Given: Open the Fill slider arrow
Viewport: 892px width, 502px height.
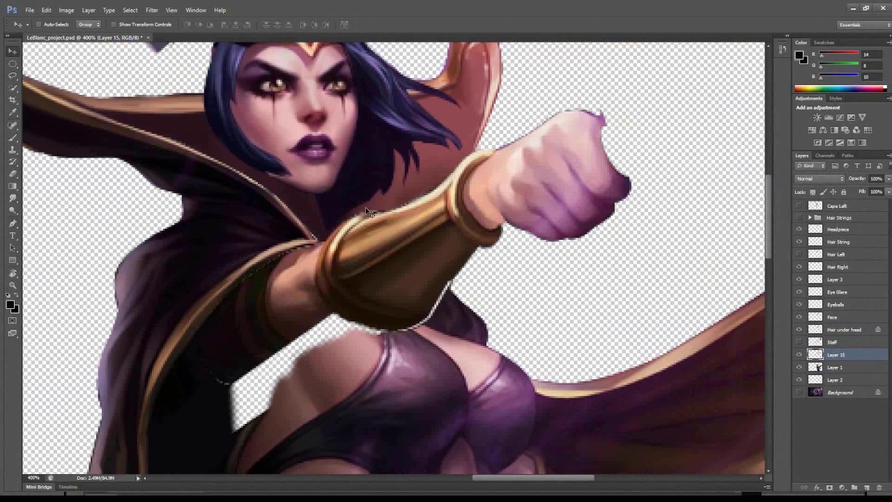Looking at the screenshot, I should 889,192.
